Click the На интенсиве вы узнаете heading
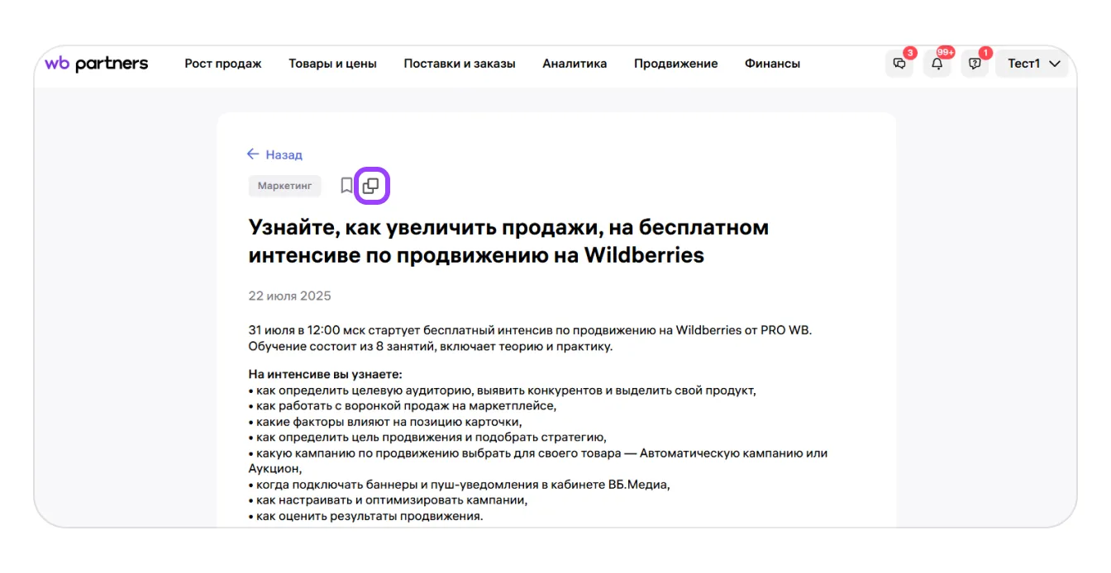 pyautogui.click(x=325, y=375)
